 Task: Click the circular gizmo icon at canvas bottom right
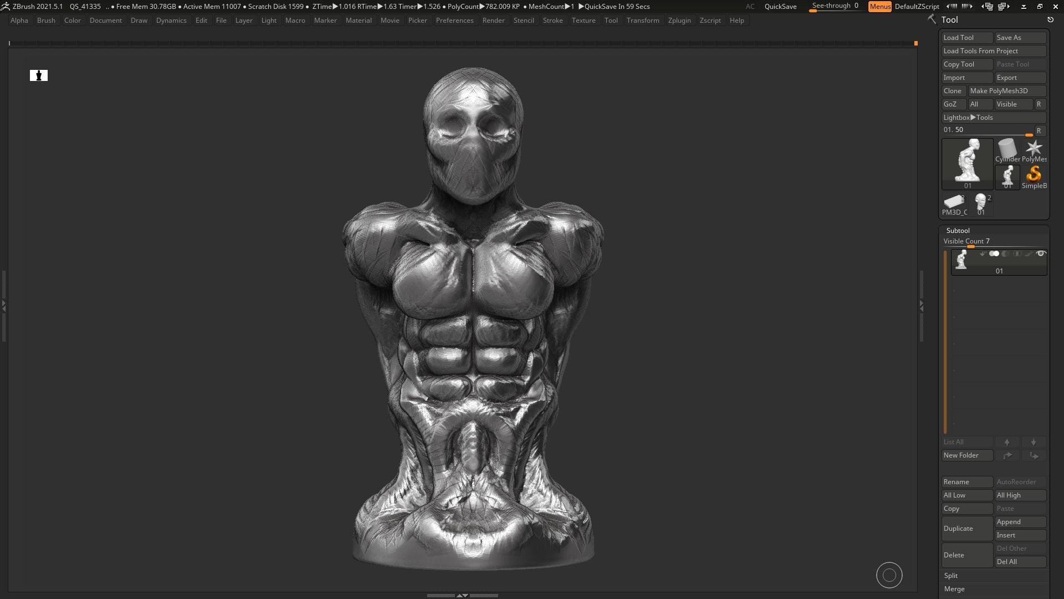coord(889,575)
